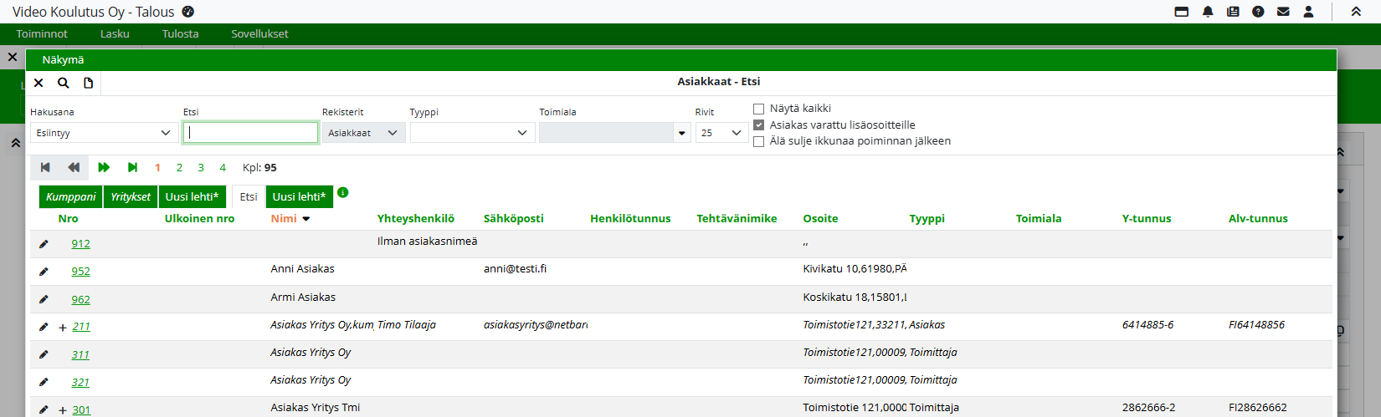Screen dimensions: 1381x417
Task: Go to the next page of results
Action: tap(104, 167)
